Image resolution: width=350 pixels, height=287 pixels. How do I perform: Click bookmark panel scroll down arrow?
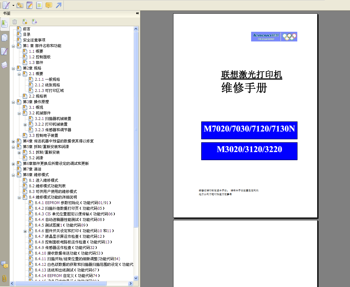click(136, 278)
